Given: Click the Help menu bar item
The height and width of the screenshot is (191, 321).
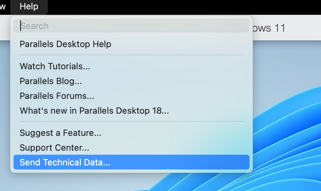Looking at the screenshot, I should pyautogui.click(x=29, y=7).
